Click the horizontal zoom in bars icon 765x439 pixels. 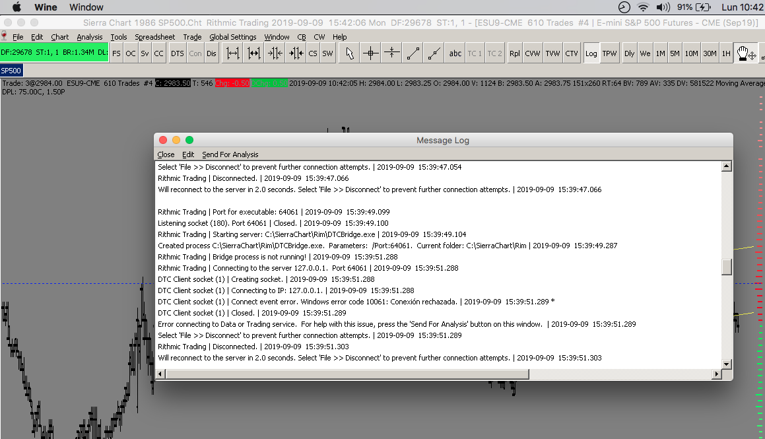coord(253,53)
